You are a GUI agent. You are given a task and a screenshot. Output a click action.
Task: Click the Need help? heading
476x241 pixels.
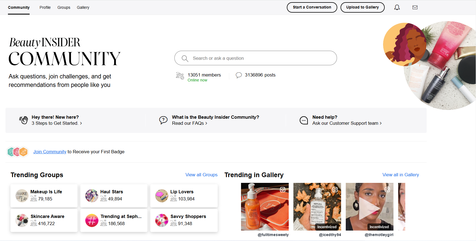325,117
